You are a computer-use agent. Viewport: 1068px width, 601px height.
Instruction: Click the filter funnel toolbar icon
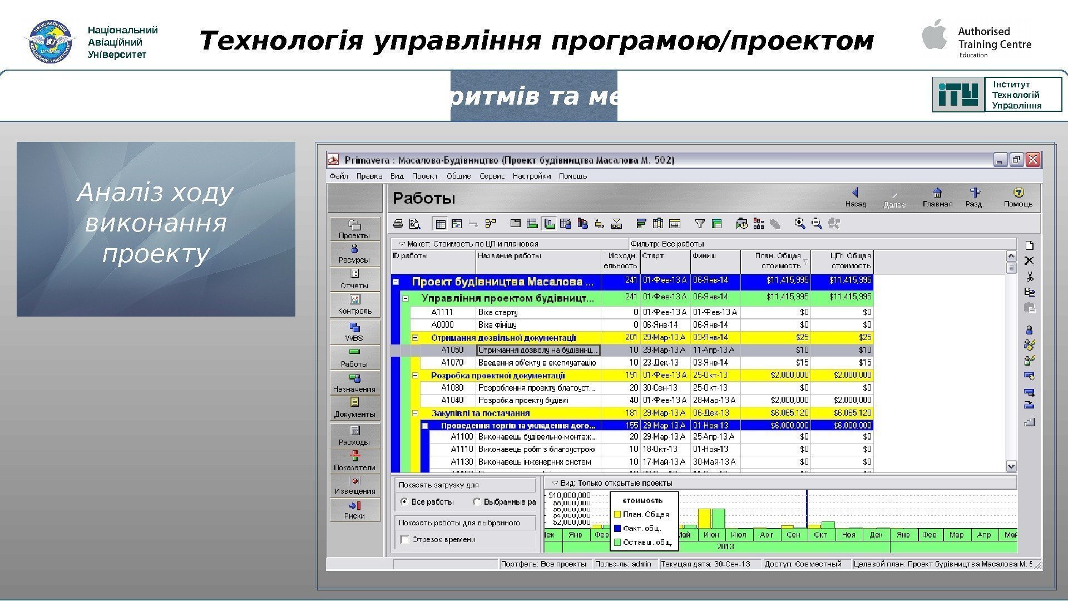click(x=700, y=224)
